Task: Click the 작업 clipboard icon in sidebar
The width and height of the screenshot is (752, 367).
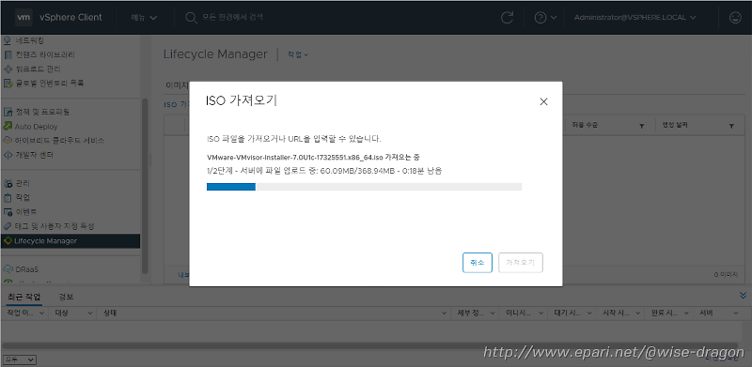Action: [x=8, y=197]
